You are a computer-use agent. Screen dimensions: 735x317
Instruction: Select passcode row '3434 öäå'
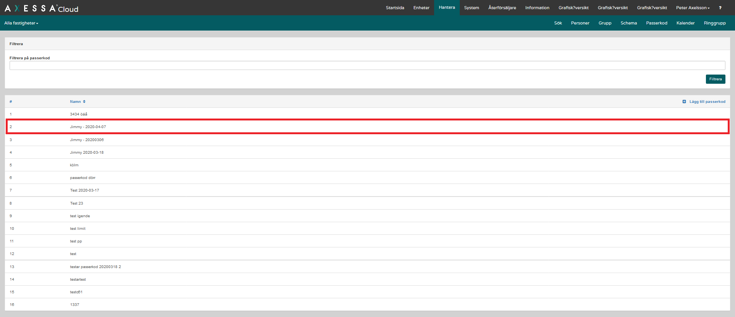pyautogui.click(x=367, y=114)
